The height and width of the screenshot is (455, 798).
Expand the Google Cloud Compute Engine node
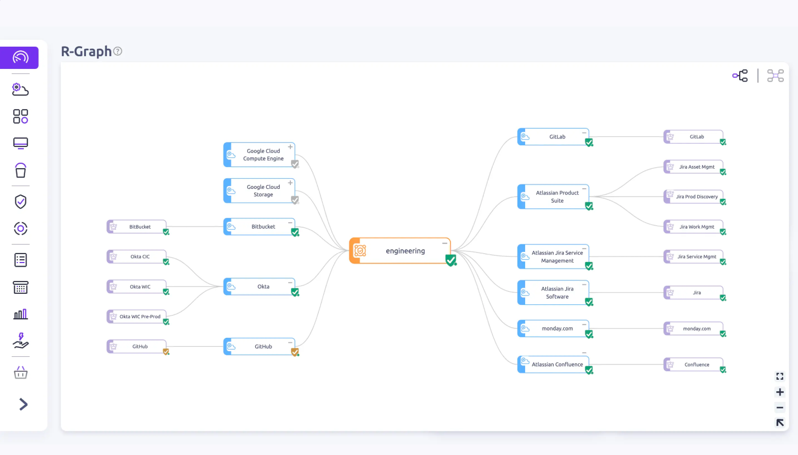pos(290,147)
